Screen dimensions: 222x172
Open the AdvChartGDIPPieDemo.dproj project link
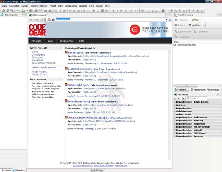pos(87,118)
